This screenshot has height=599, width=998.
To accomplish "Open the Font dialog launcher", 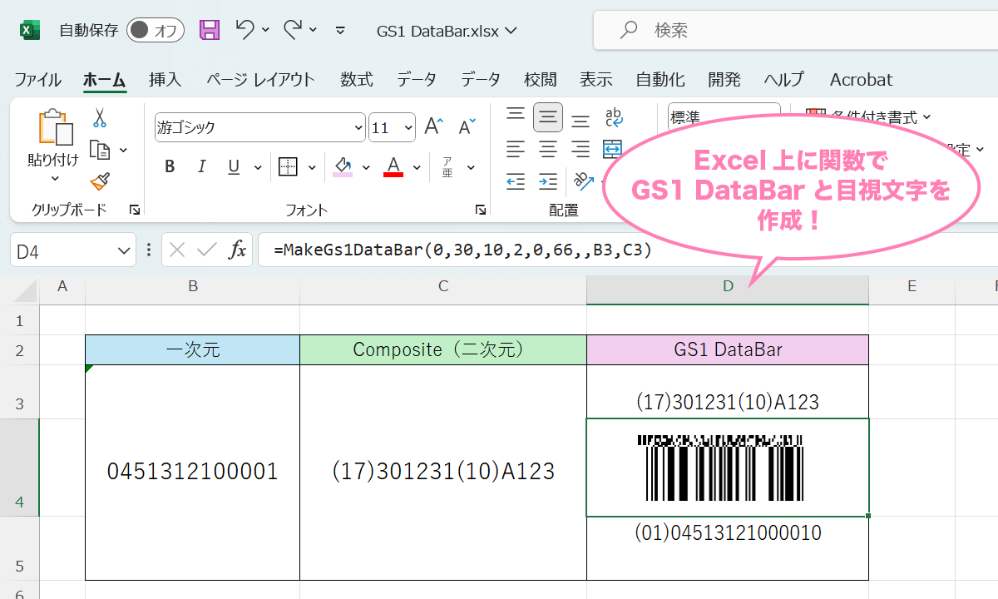I will 481,210.
